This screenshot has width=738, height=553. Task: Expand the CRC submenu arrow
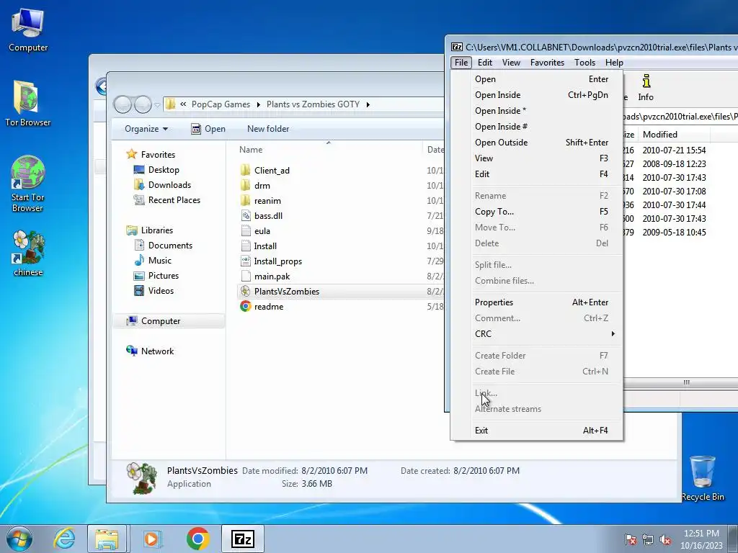click(x=613, y=334)
